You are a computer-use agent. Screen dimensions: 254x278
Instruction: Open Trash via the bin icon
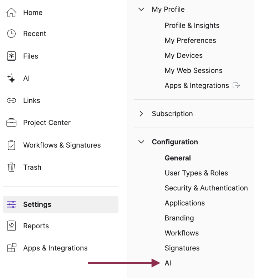pyautogui.click(x=11, y=167)
